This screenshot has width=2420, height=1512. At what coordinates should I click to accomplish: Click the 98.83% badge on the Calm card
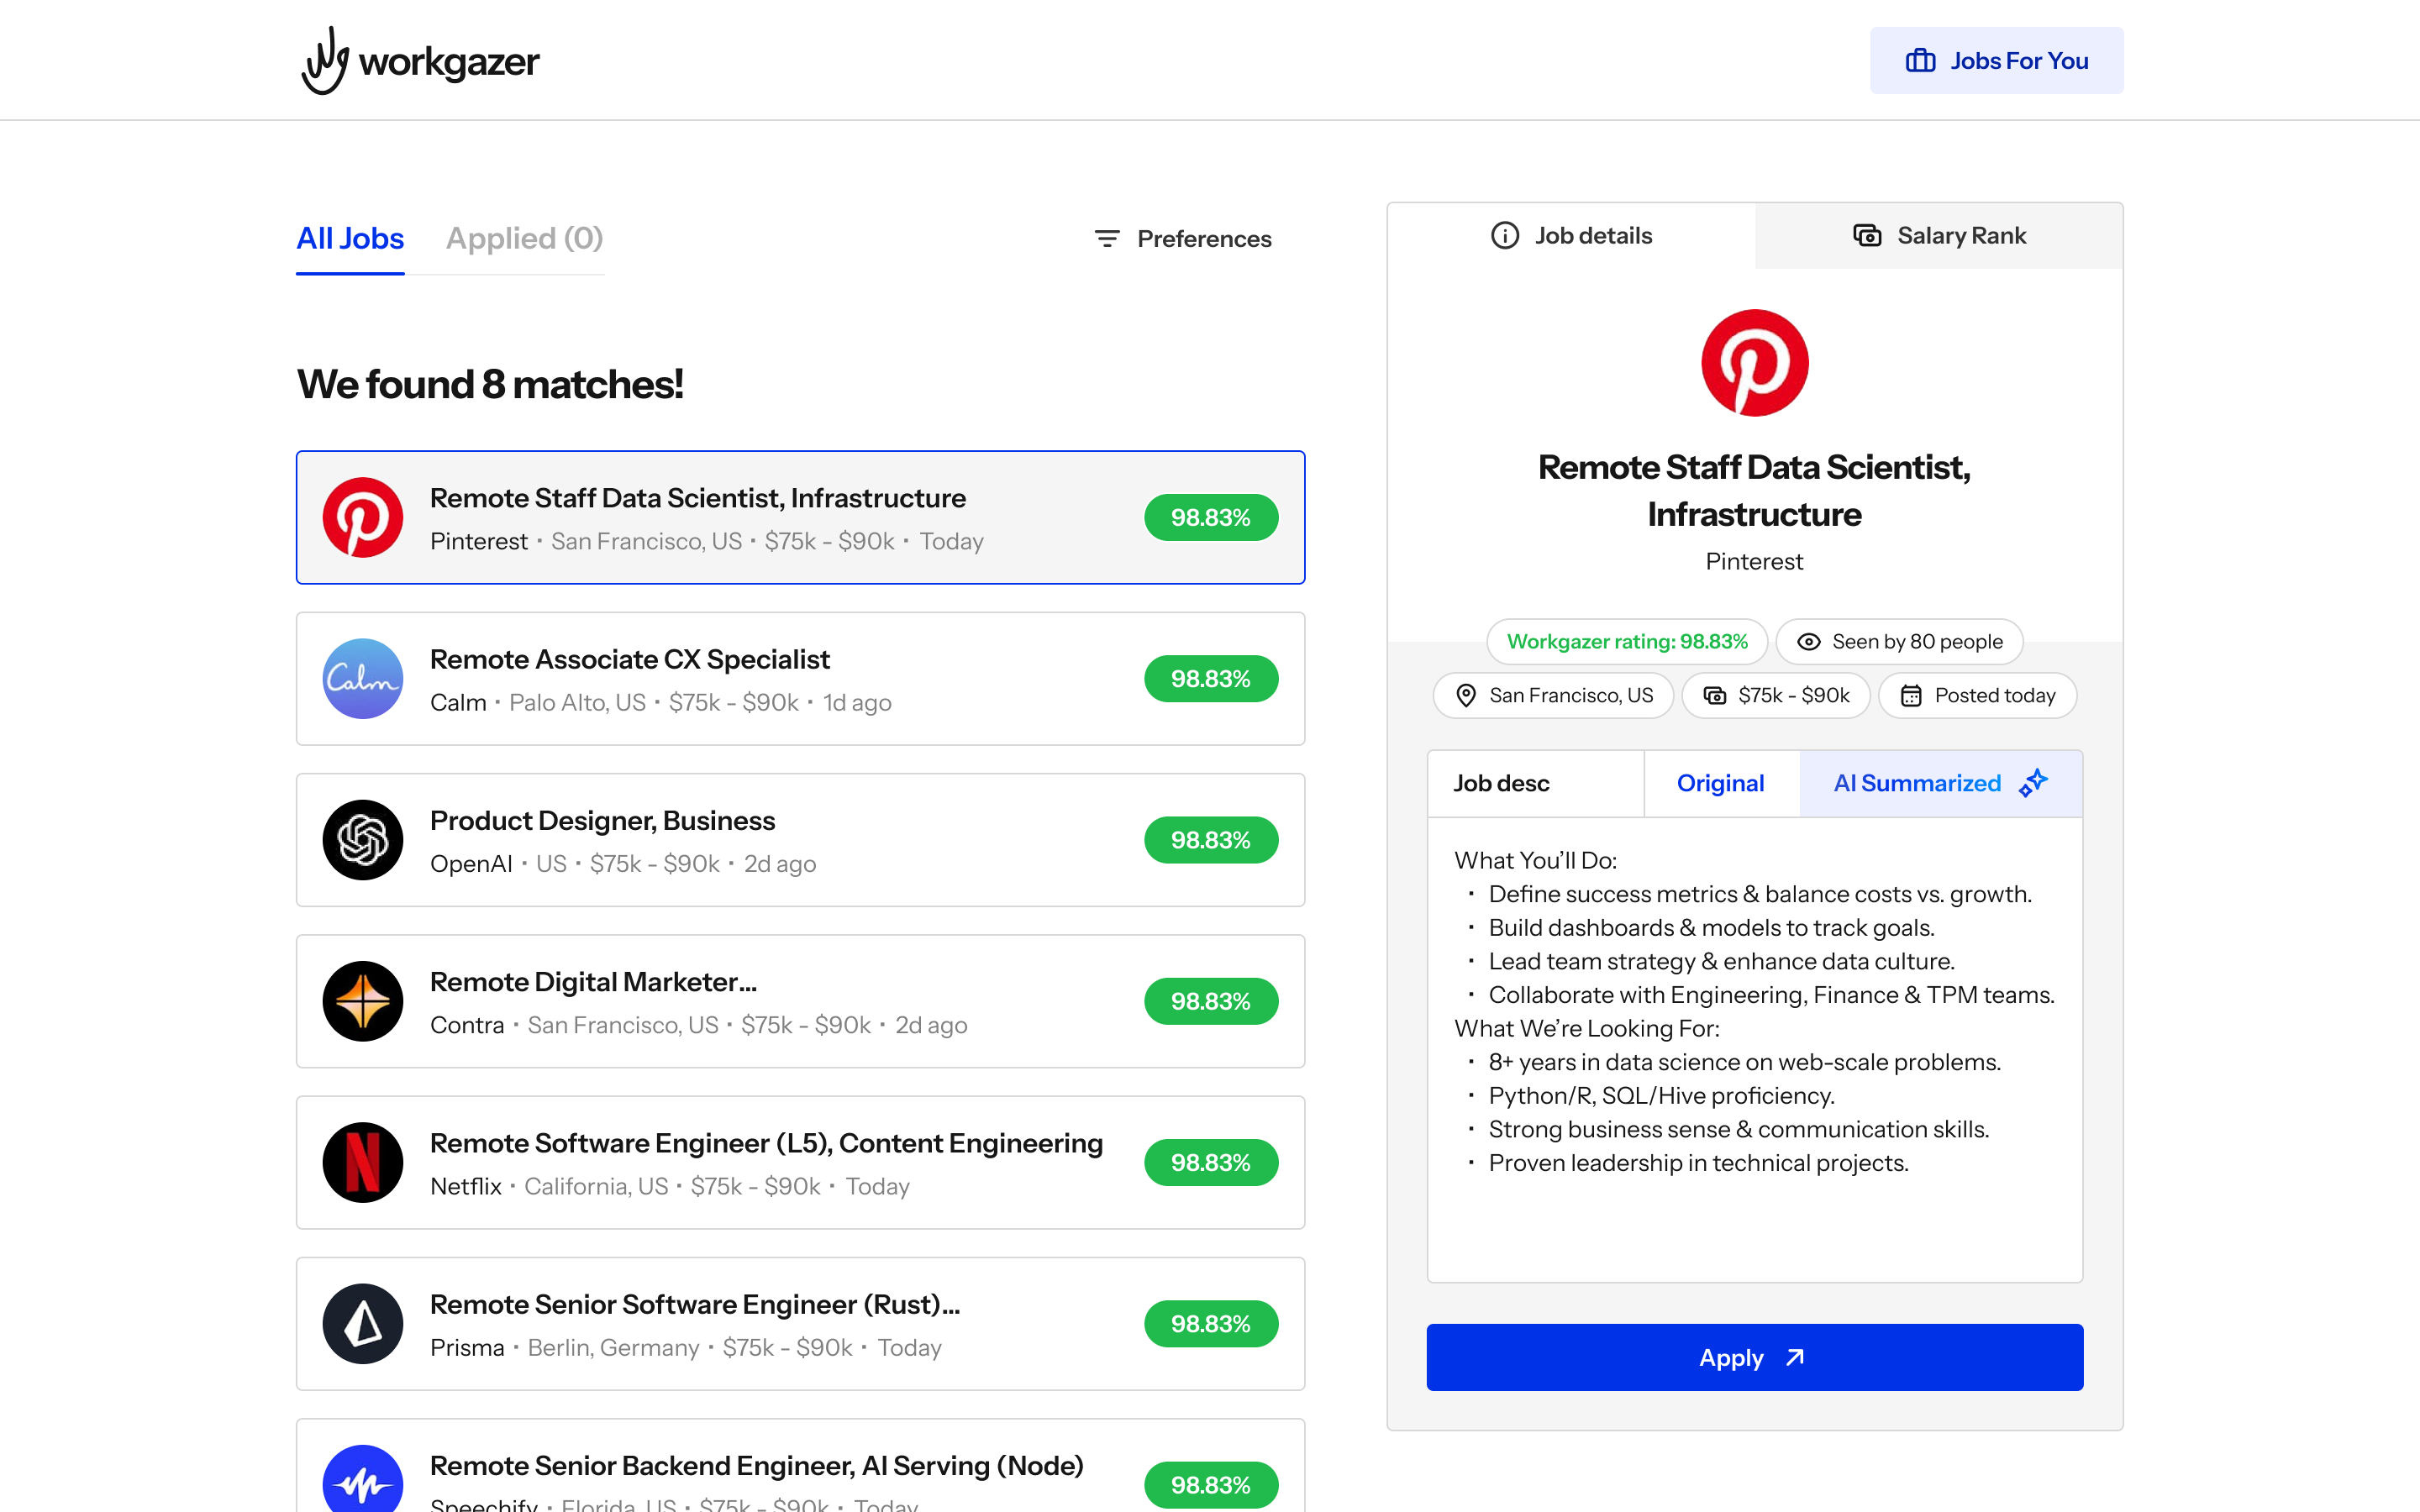pyautogui.click(x=1211, y=679)
